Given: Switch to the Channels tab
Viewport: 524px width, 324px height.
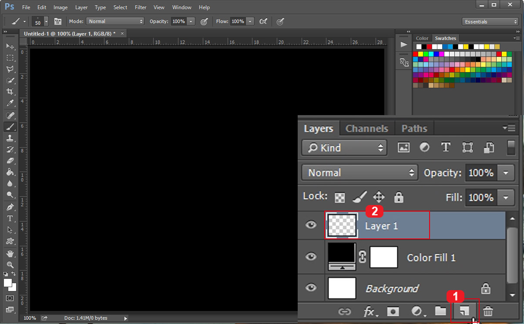Looking at the screenshot, I should click(x=367, y=129).
